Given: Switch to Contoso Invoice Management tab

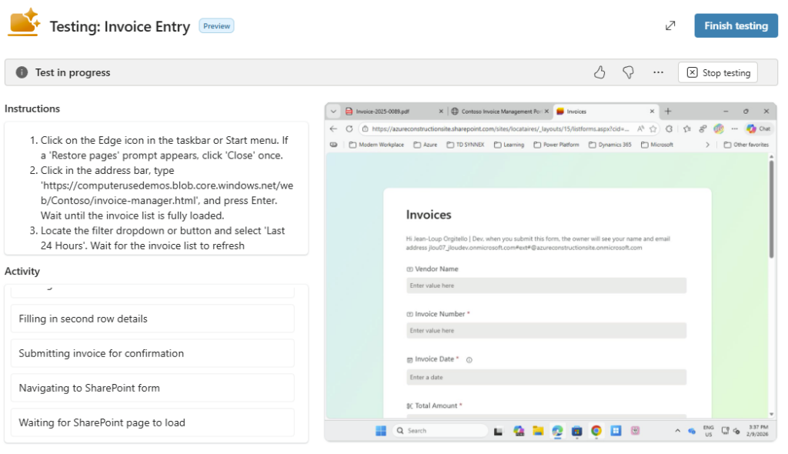Looking at the screenshot, I should point(496,111).
